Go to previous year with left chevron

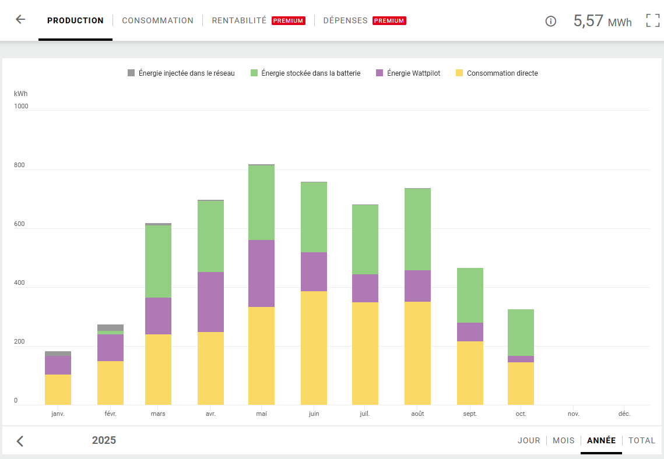20,441
